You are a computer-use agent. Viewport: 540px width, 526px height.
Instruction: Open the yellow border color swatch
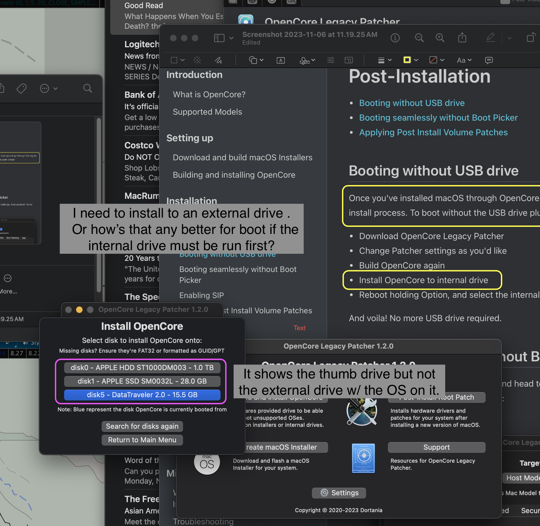click(407, 60)
